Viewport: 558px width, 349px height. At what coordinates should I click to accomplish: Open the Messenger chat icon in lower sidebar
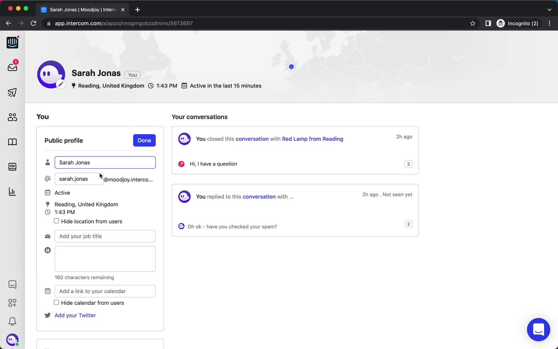pyautogui.click(x=12, y=284)
